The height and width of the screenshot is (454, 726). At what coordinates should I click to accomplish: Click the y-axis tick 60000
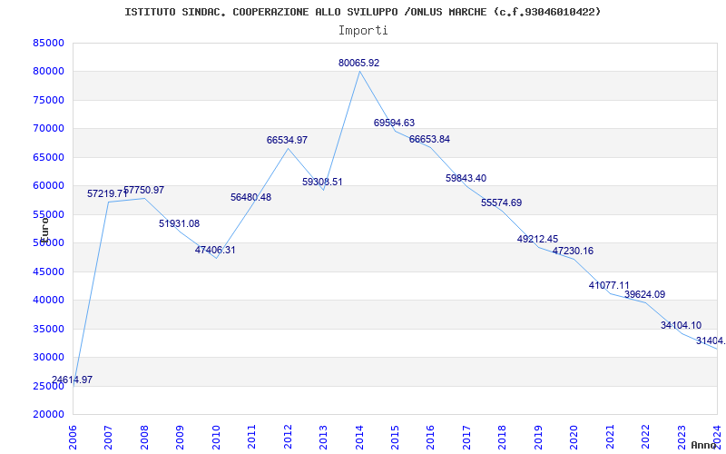pos(48,186)
